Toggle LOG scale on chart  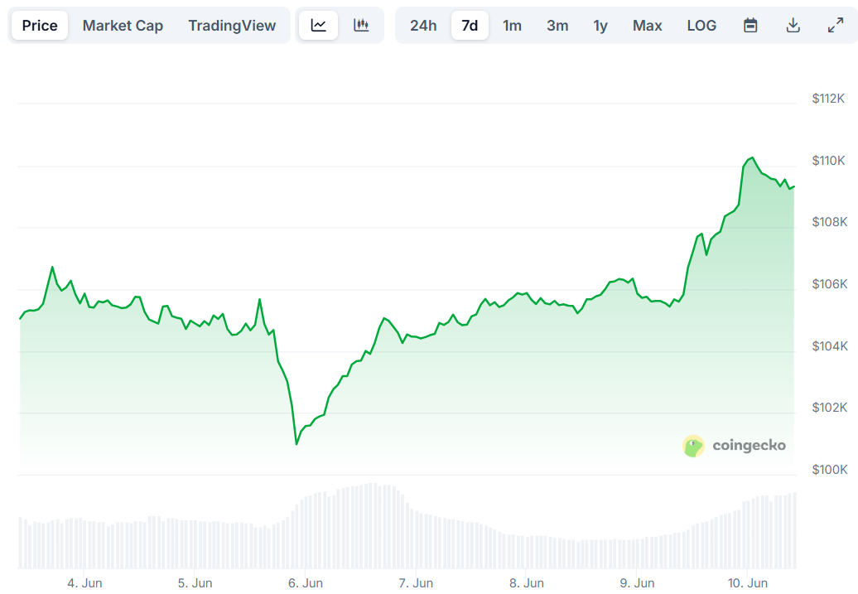click(x=701, y=25)
